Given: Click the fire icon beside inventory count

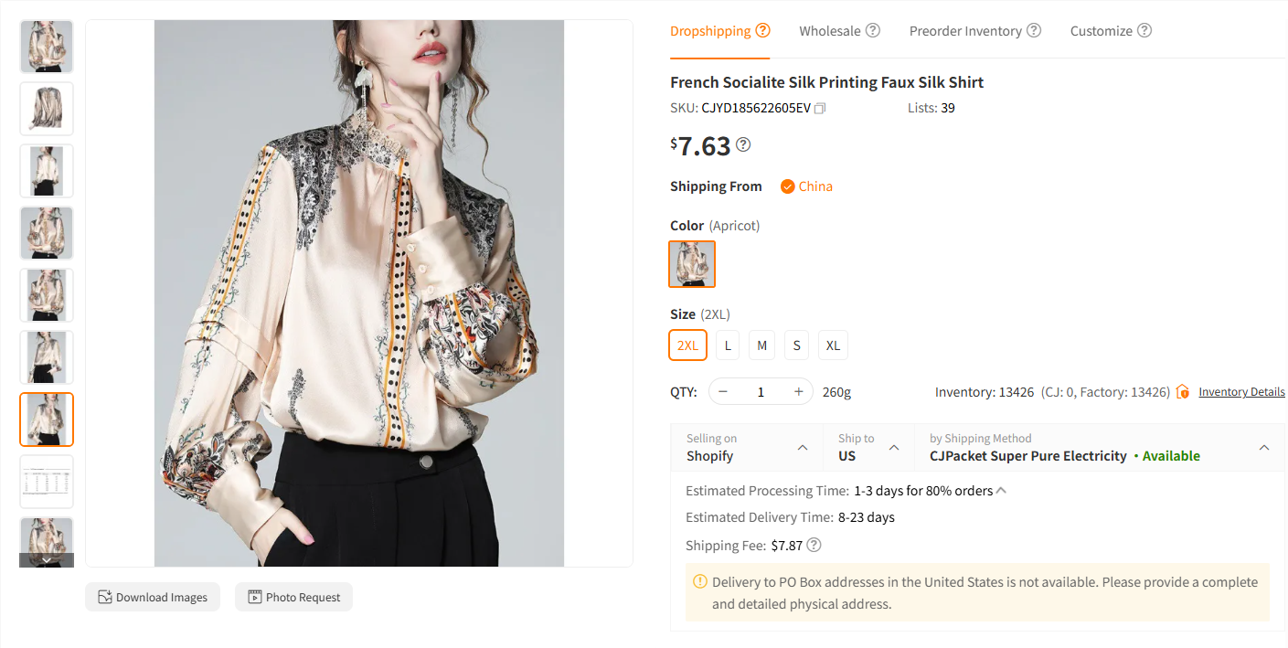Looking at the screenshot, I should point(1182,391).
